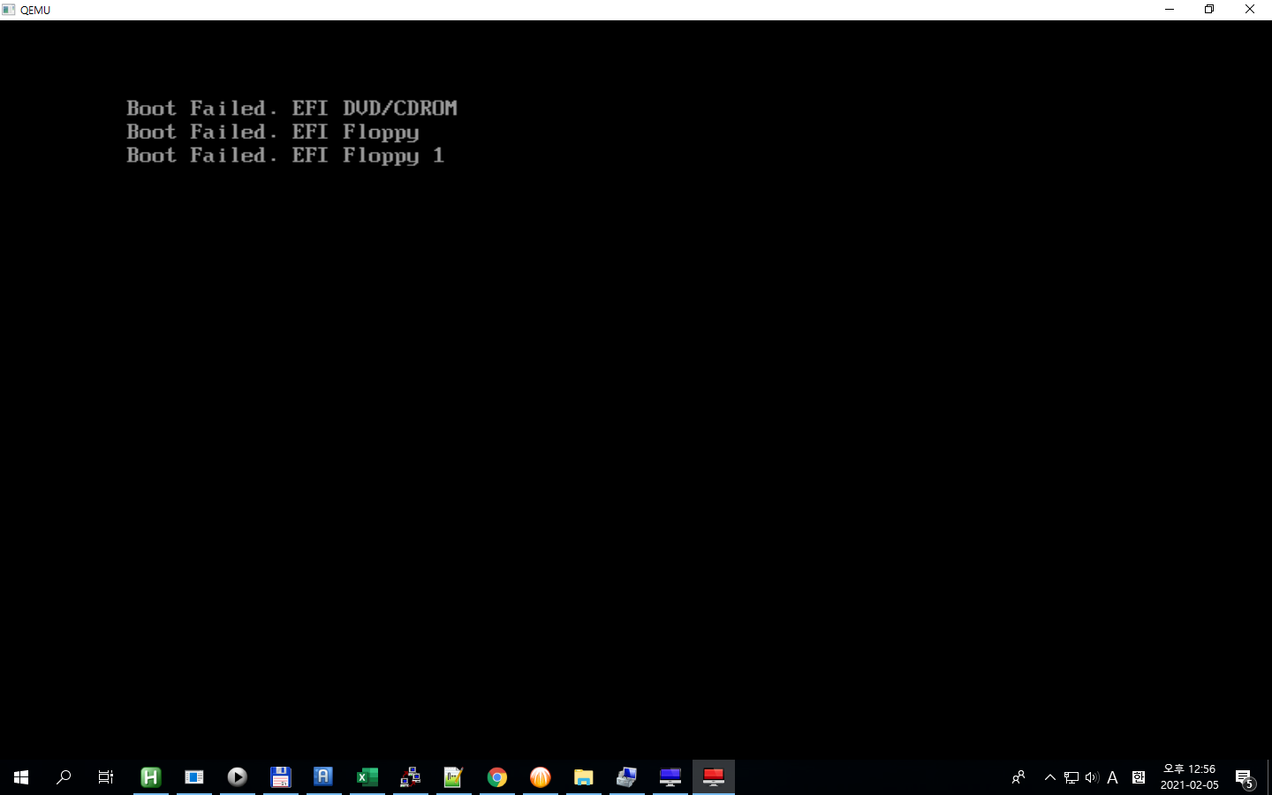Show hidden system tray icons
The image size is (1272, 795).
tap(1050, 777)
